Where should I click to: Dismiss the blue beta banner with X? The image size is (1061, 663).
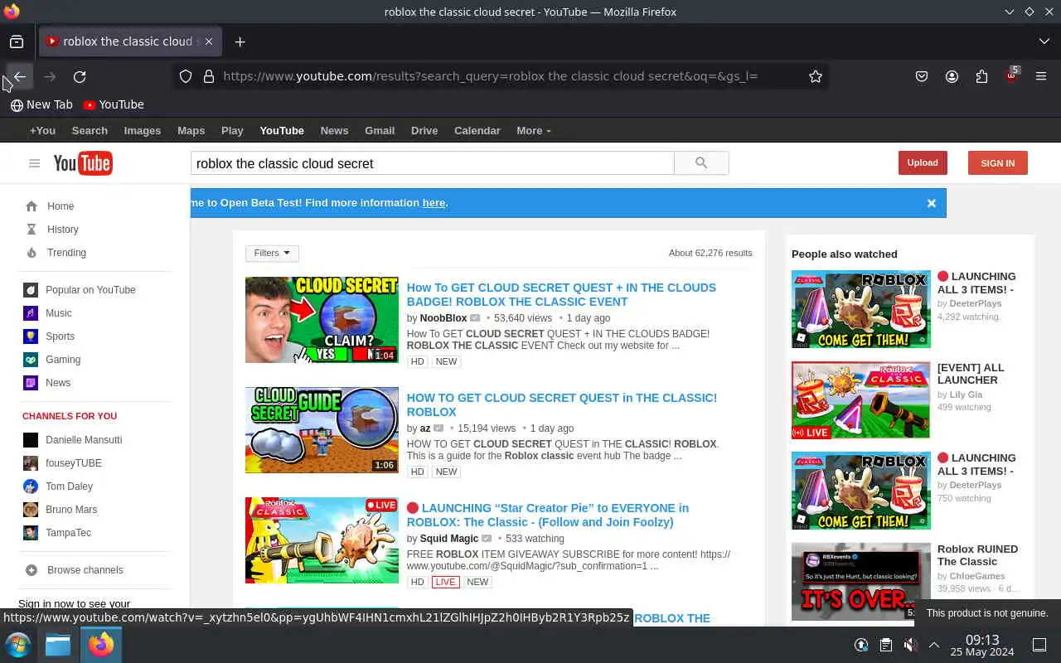click(931, 203)
